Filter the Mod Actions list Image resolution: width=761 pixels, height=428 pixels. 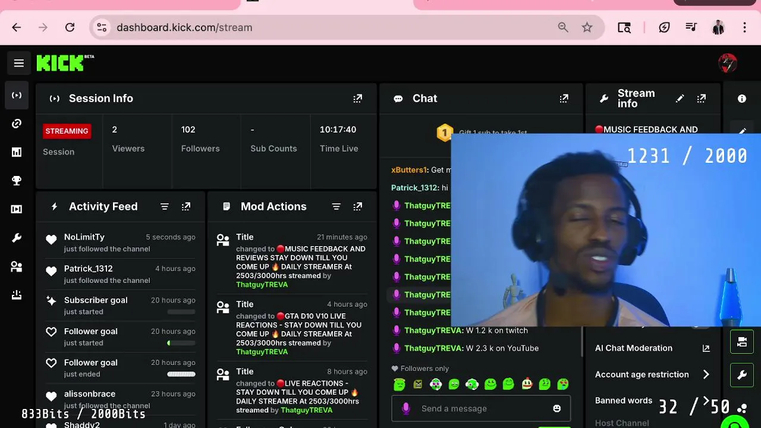(x=336, y=206)
